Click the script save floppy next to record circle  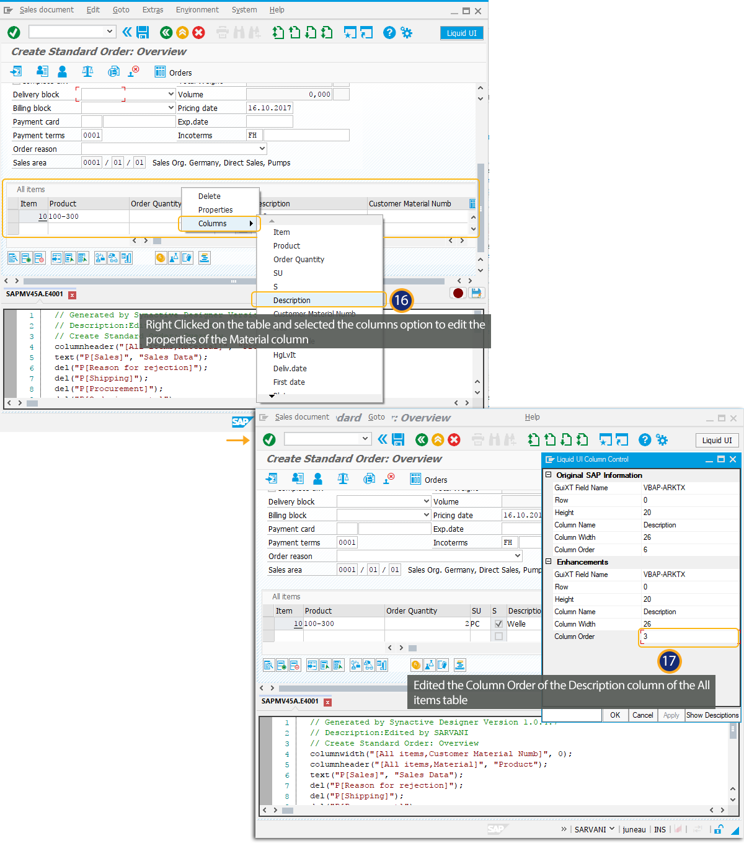click(476, 293)
